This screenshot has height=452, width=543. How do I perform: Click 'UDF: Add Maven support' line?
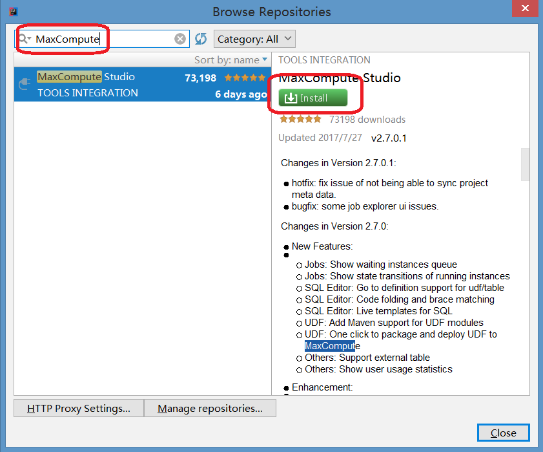[394, 323]
